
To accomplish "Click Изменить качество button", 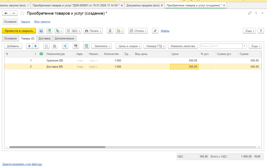I will coord(183,46).
